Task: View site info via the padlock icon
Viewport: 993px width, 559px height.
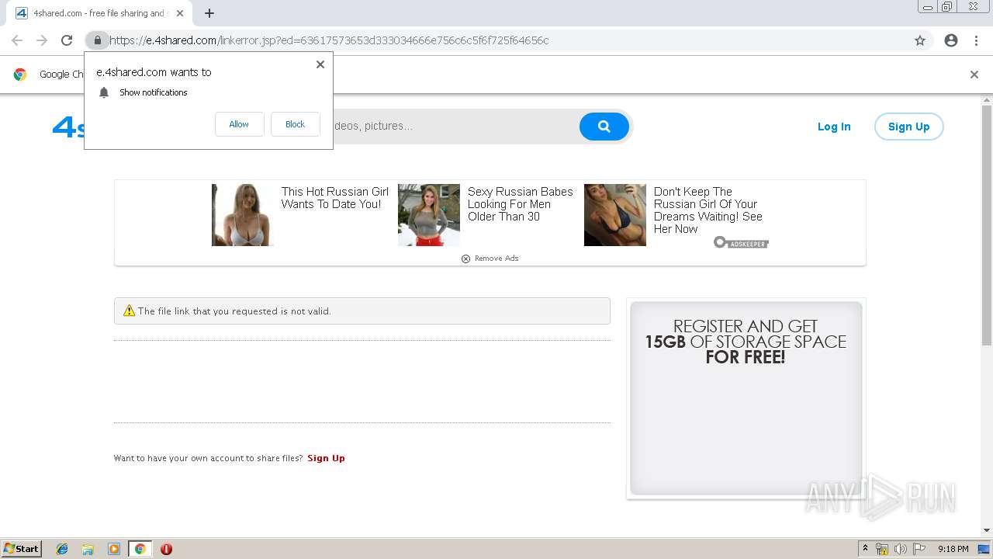Action: tap(97, 40)
